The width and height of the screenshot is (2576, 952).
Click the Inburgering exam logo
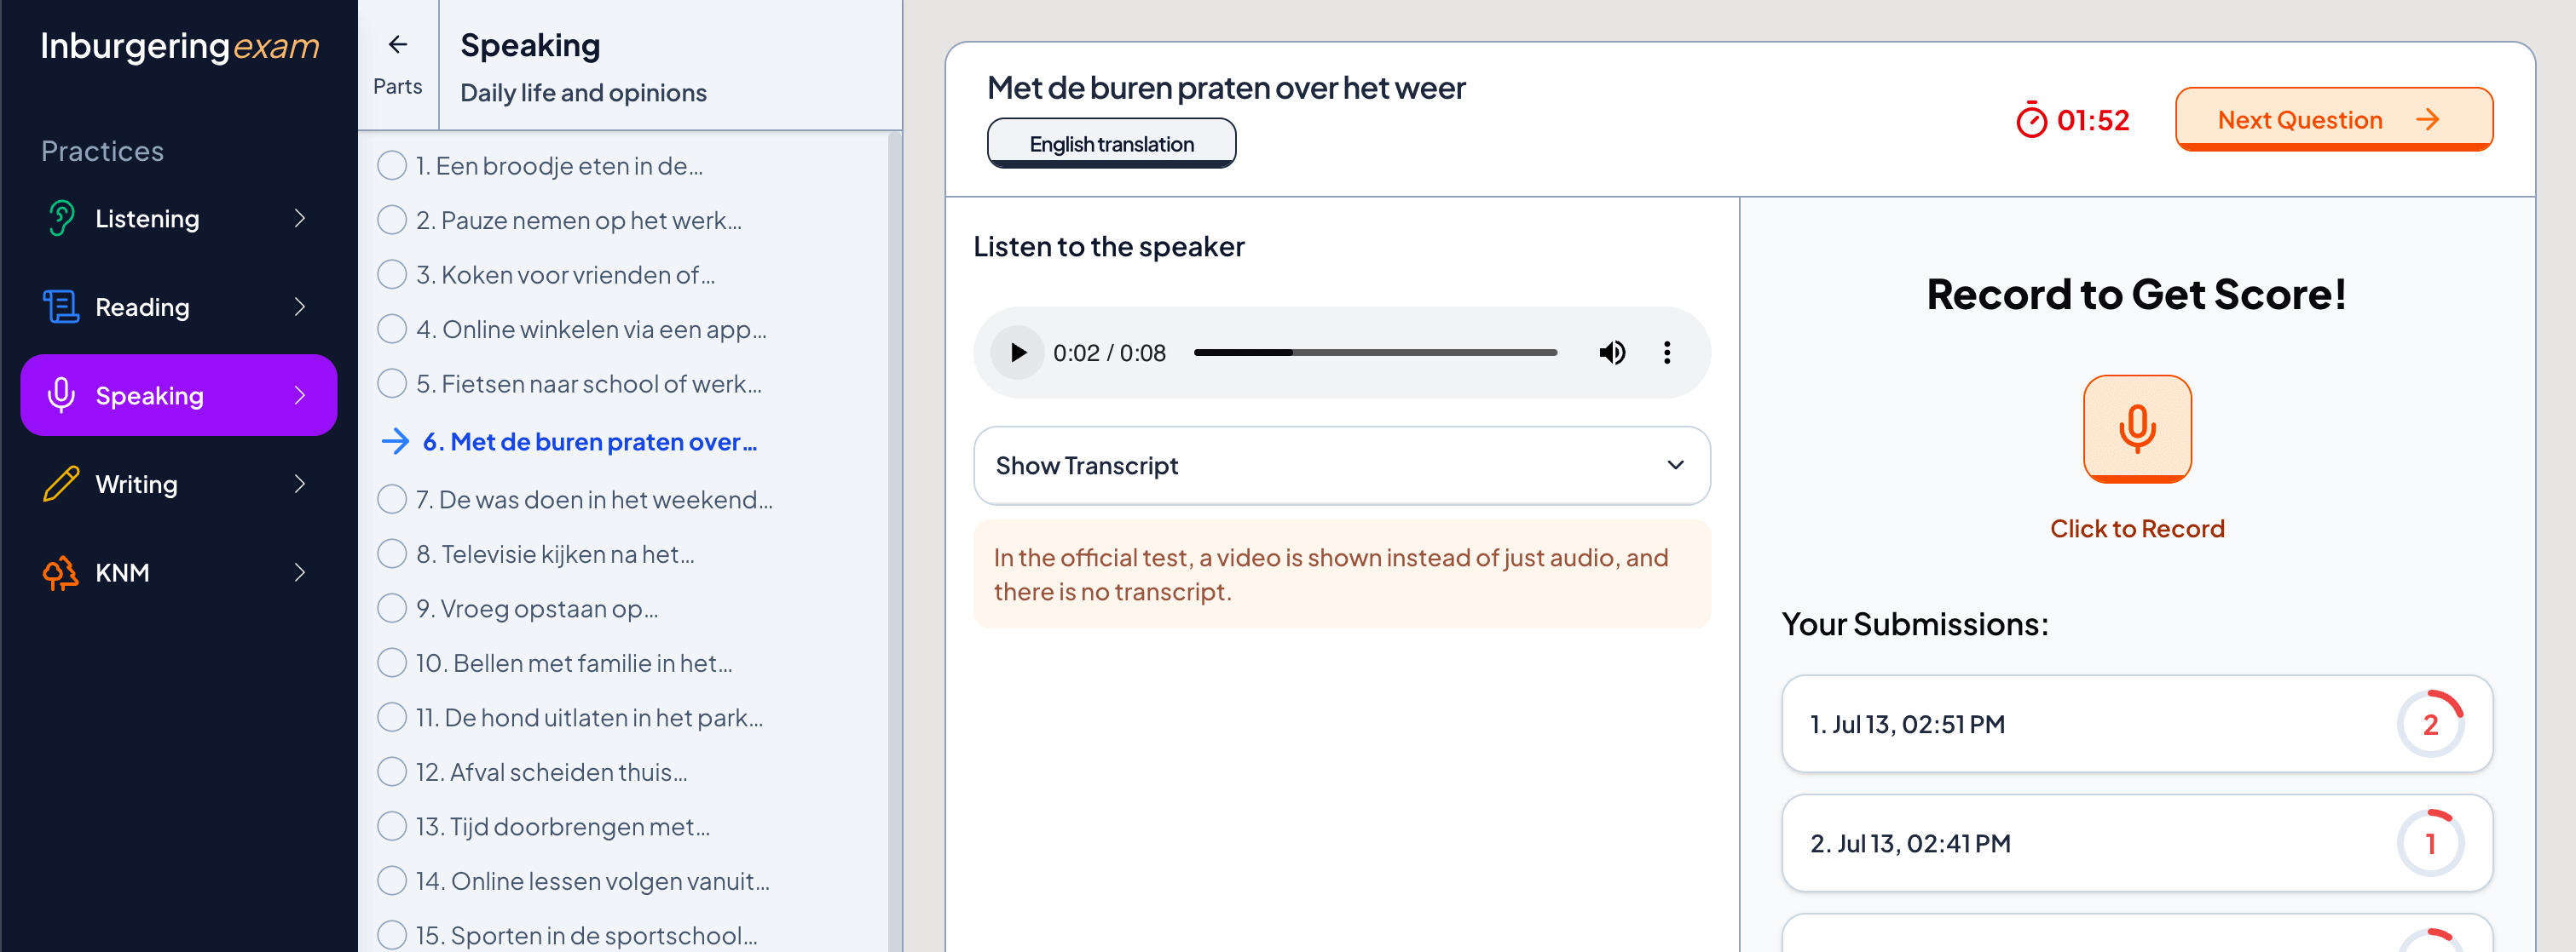tap(180, 46)
